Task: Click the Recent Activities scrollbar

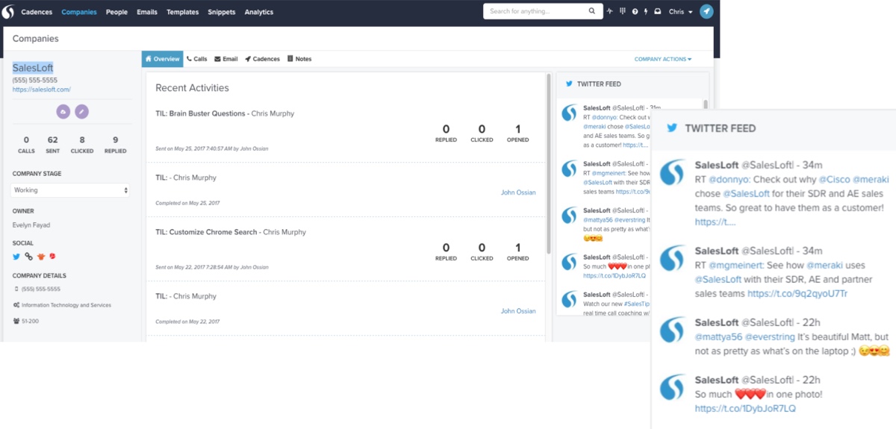Action: (549, 164)
